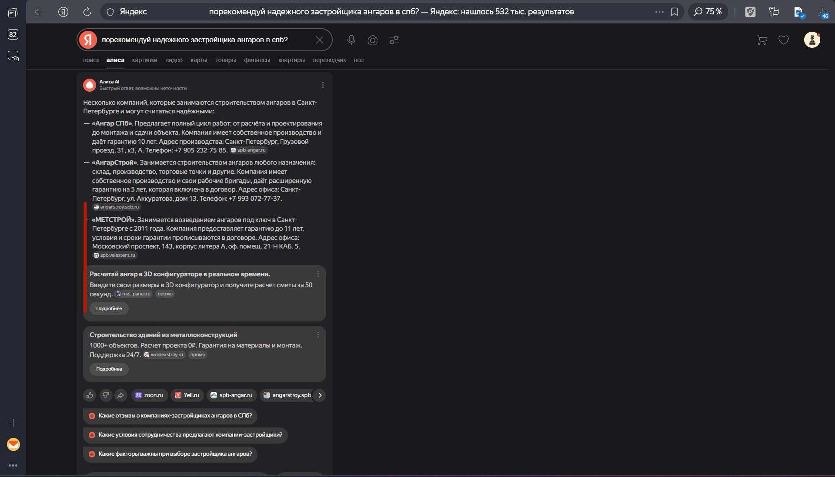Open the mail icon in sidebar

click(13, 444)
